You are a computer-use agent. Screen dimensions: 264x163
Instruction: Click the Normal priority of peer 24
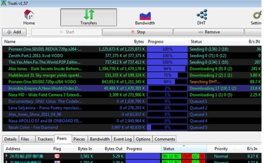(x=221, y=156)
